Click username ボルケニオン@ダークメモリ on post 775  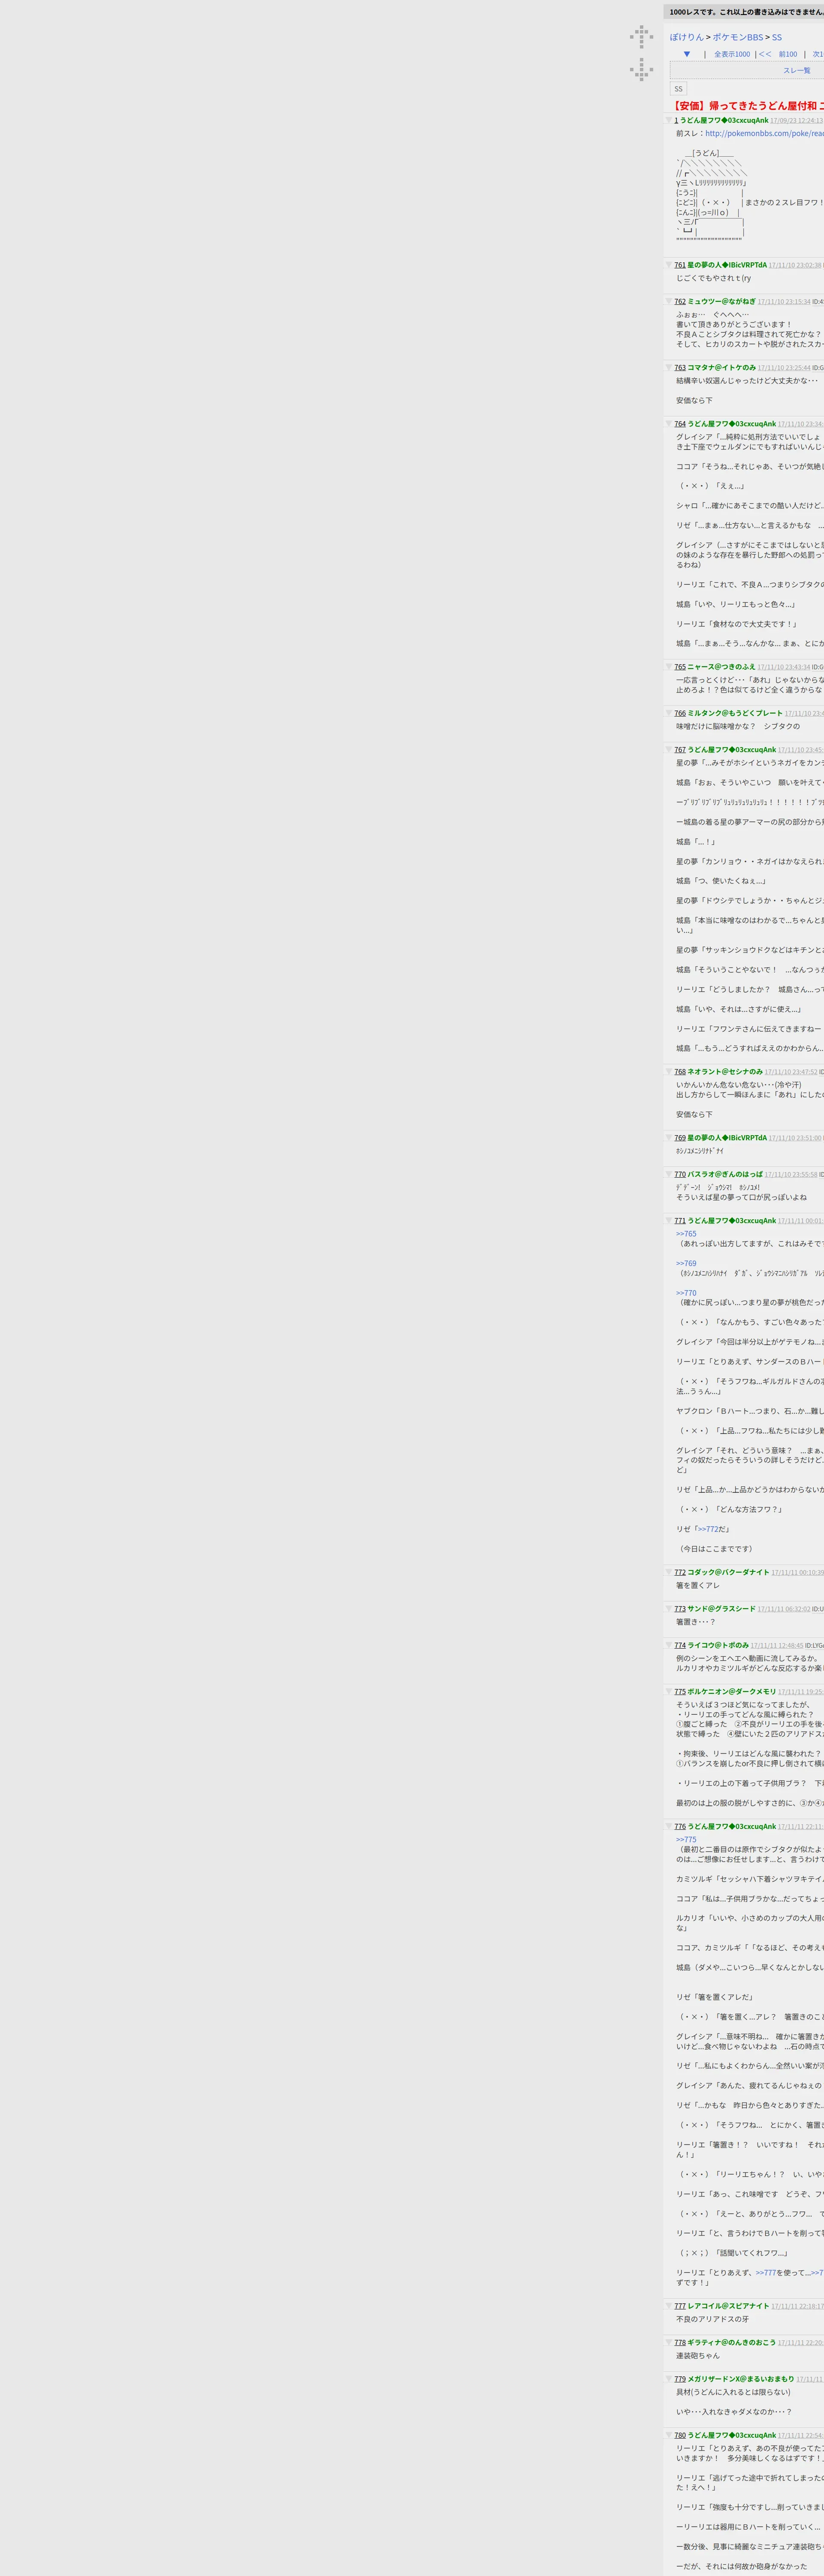click(732, 1691)
